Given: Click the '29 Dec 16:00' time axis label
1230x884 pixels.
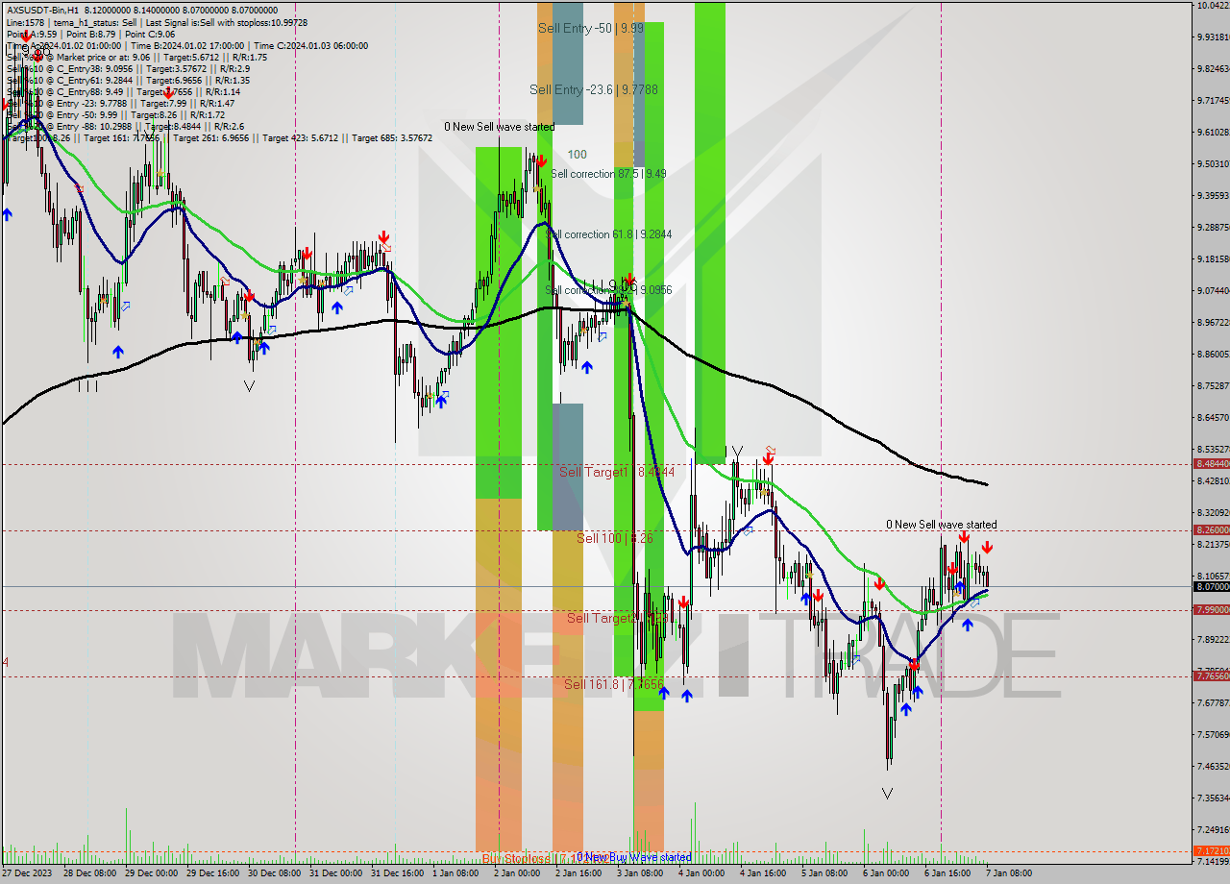Looking at the screenshot, I should (213, 873).
